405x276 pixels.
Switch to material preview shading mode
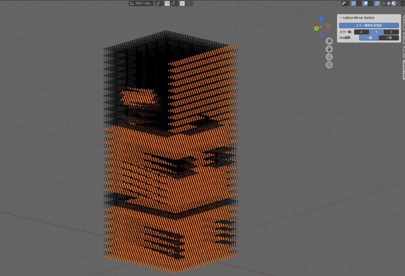click(x=394, y=3)
